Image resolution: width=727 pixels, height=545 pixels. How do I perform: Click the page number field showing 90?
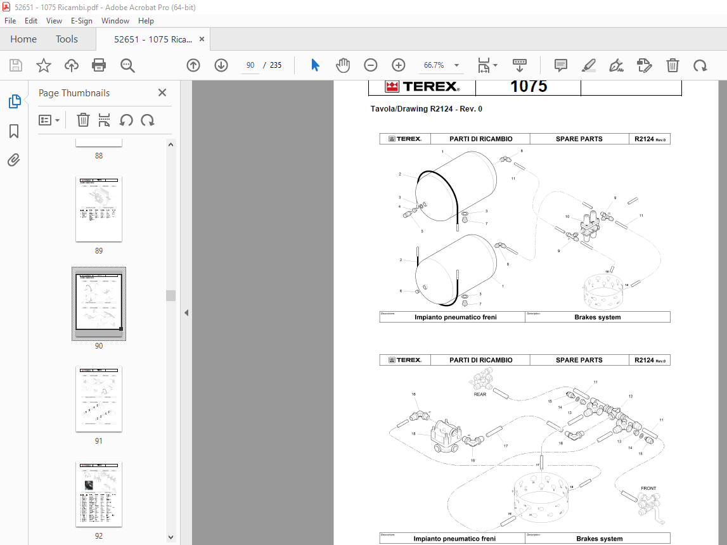250,65
